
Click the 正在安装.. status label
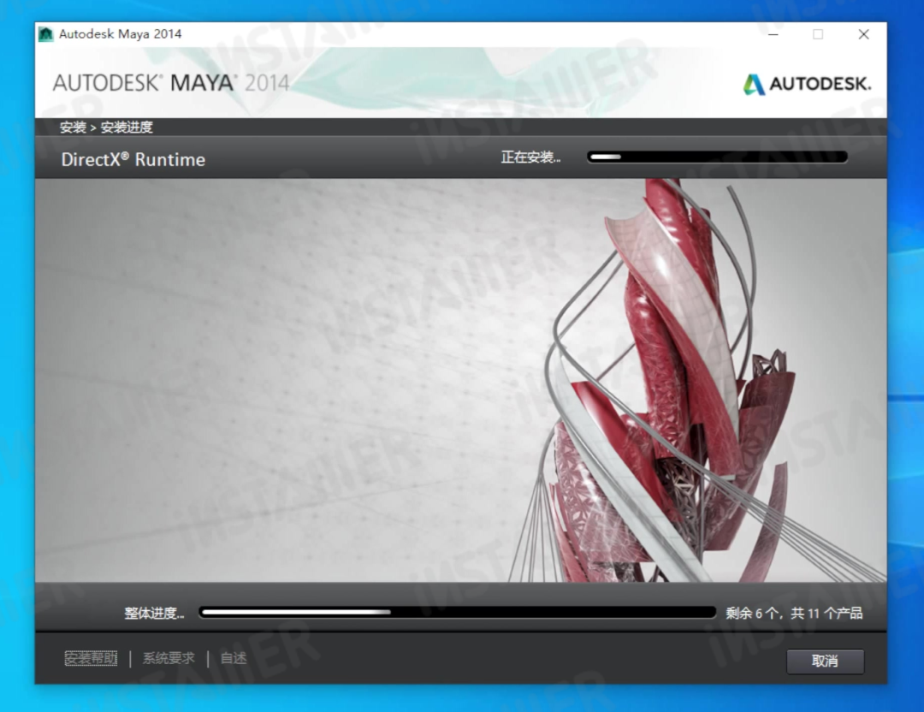531,157
